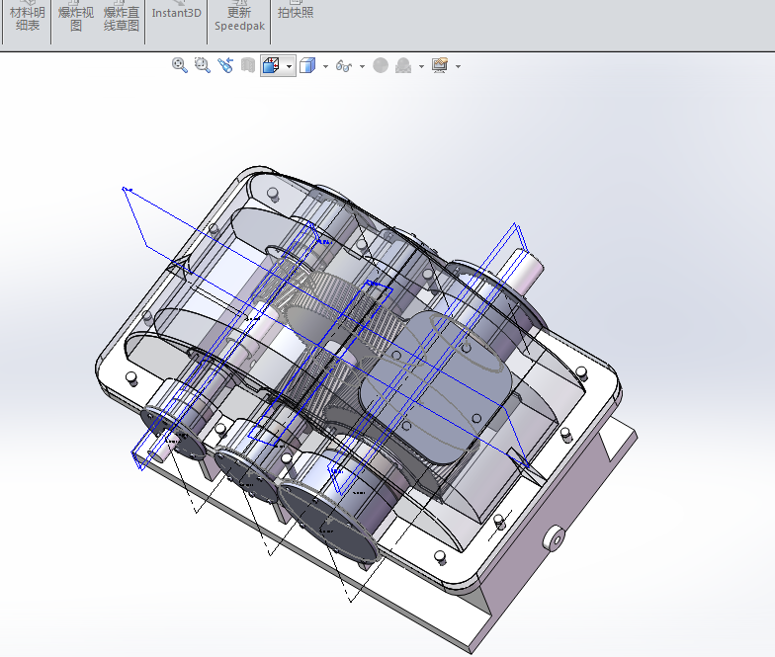Screen dimensions: 775x657
Task: Click the Previous View icon
Action: 225,65
